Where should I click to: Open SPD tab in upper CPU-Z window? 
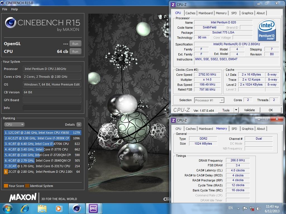(x=234, y=13)
